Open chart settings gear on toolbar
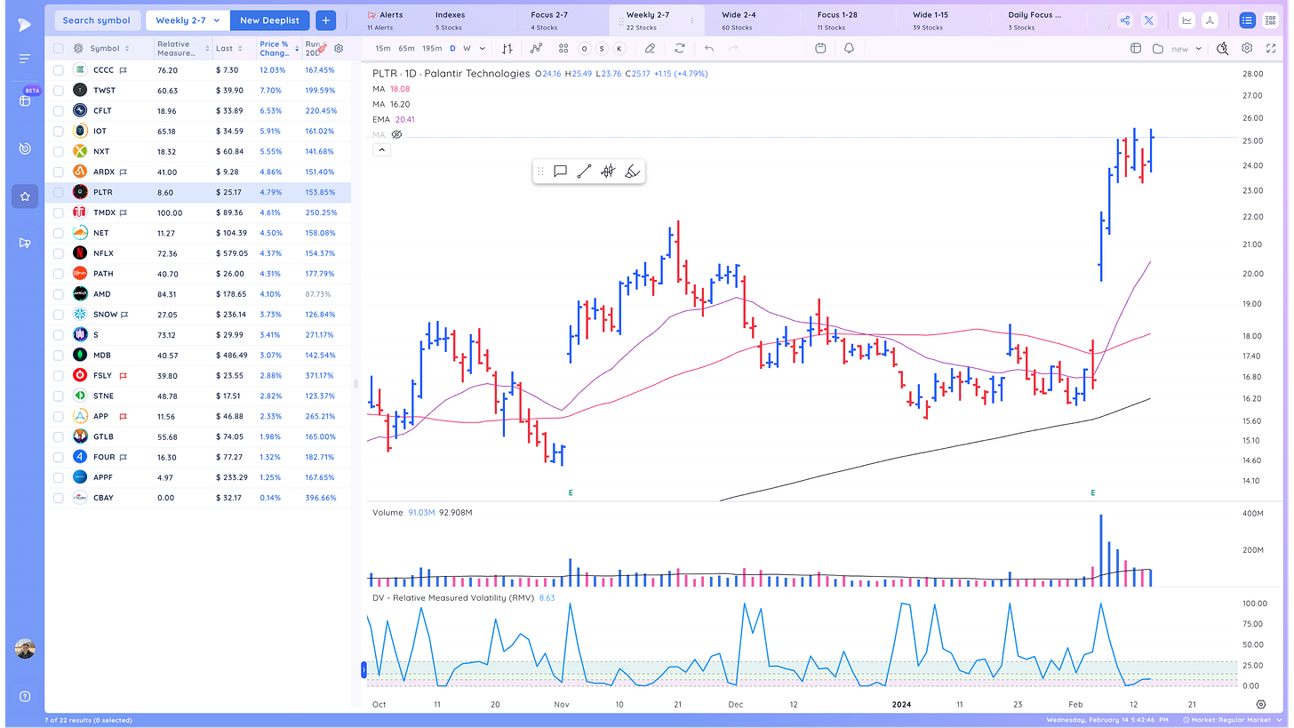The image size is (1294, 728). point(1247,48)
